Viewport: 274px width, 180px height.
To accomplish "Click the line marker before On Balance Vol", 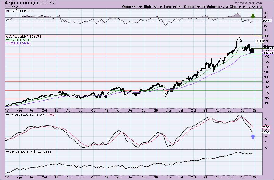I will pyautogui.click(x=7, y=152).
